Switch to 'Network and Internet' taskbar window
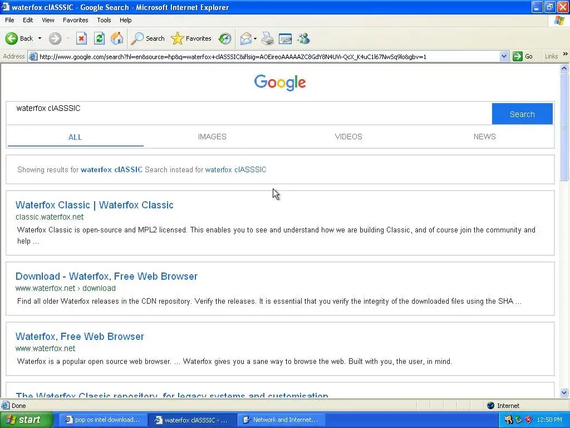Viewport: 570px width, 428px height. click(281, 420)
